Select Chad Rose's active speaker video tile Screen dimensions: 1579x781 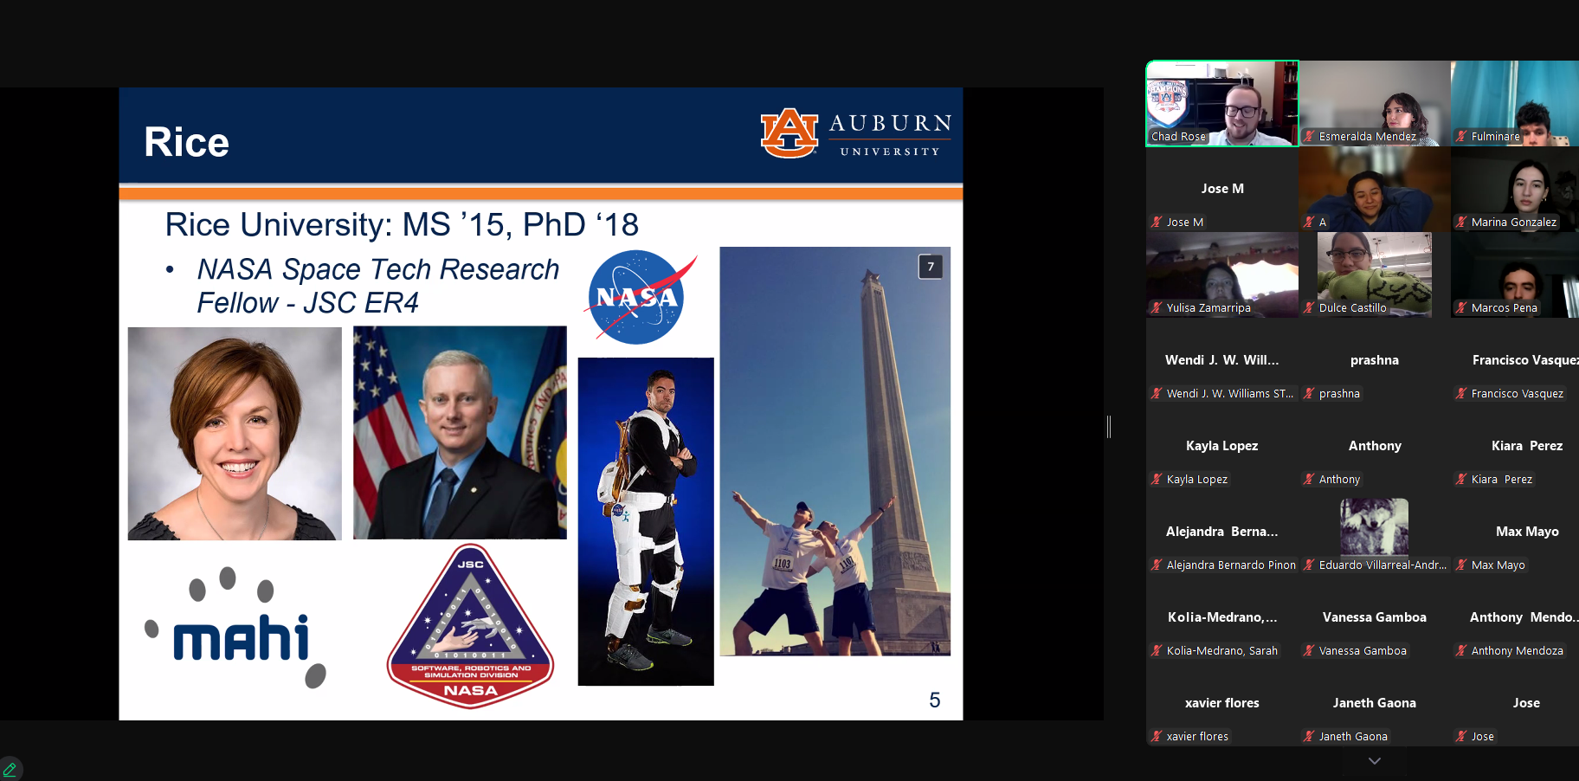coord(1221,103)
